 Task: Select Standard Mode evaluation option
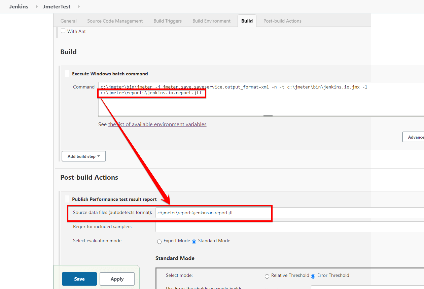pos(194,242)
